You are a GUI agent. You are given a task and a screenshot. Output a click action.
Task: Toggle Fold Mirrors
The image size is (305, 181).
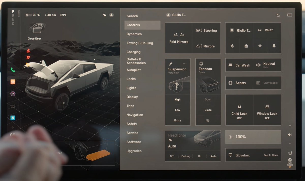179,38
